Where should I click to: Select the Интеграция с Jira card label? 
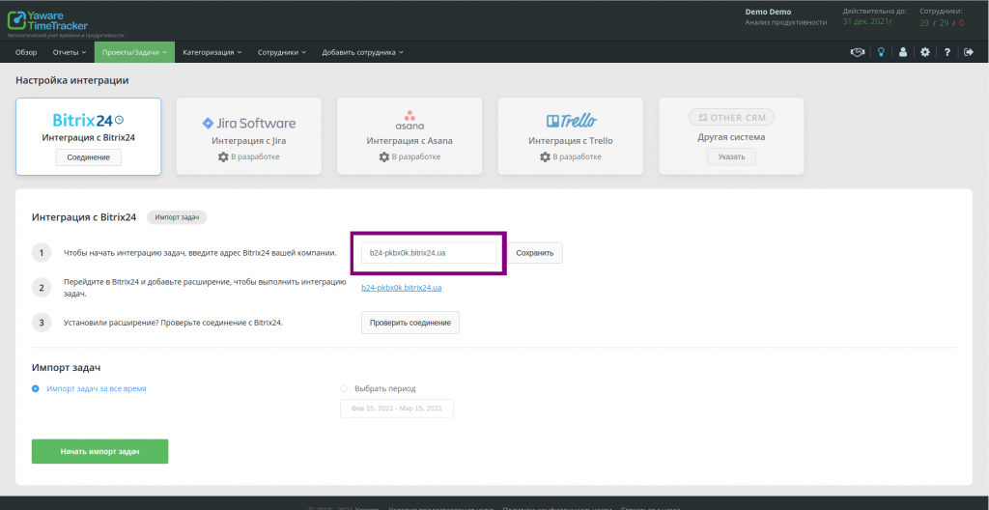248,141
